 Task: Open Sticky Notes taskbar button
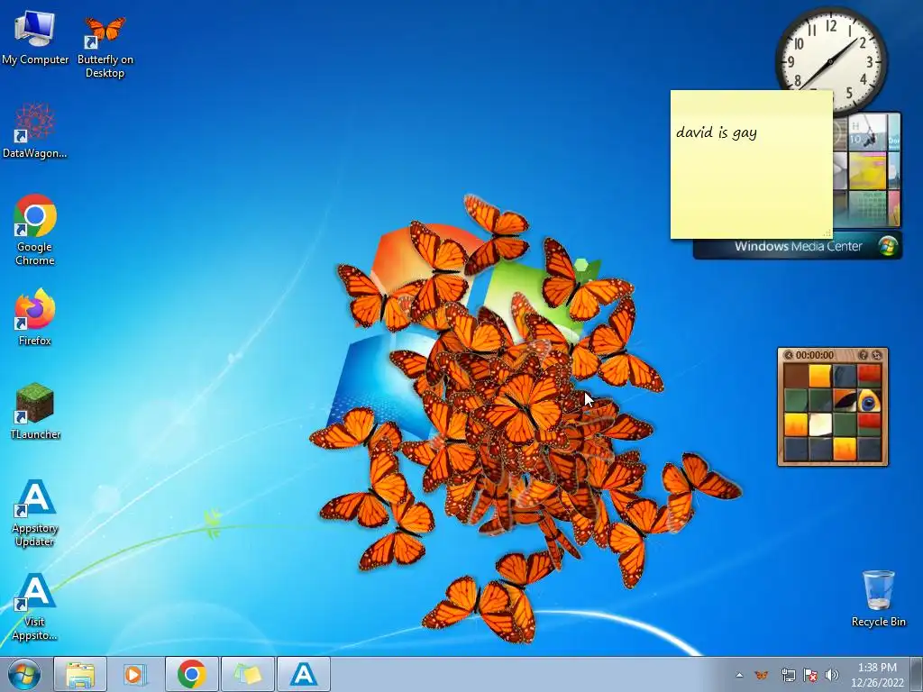point(247,674)
